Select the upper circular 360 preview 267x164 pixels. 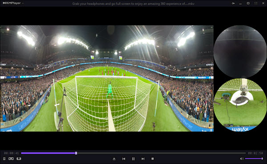pos(240,52)
